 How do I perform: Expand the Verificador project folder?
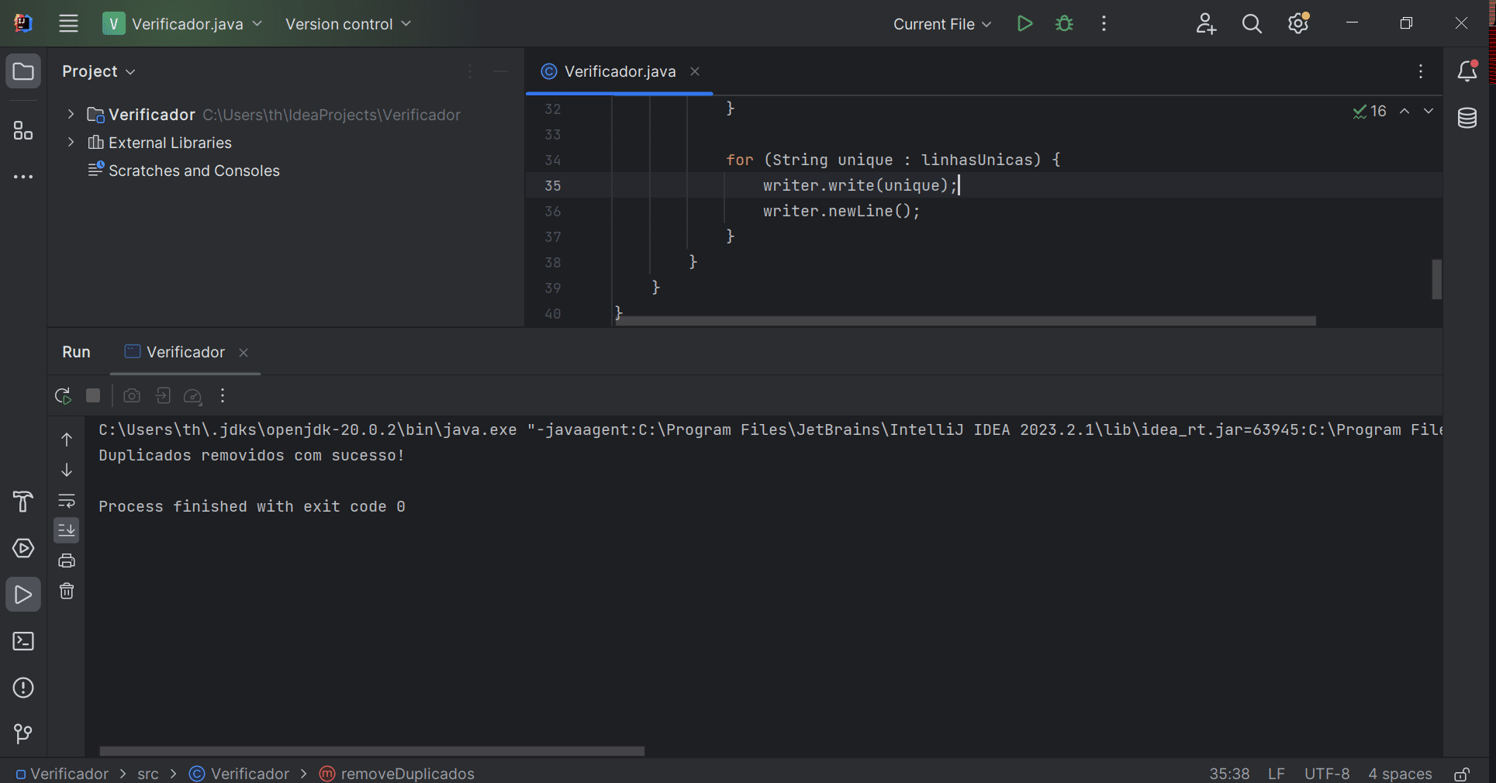(71, 115)
